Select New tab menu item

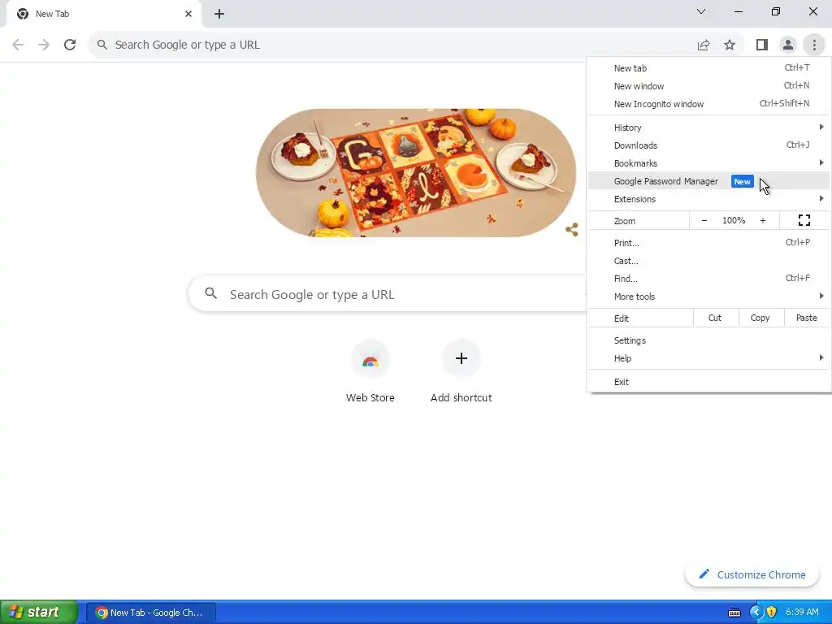(x=708, y=68)
